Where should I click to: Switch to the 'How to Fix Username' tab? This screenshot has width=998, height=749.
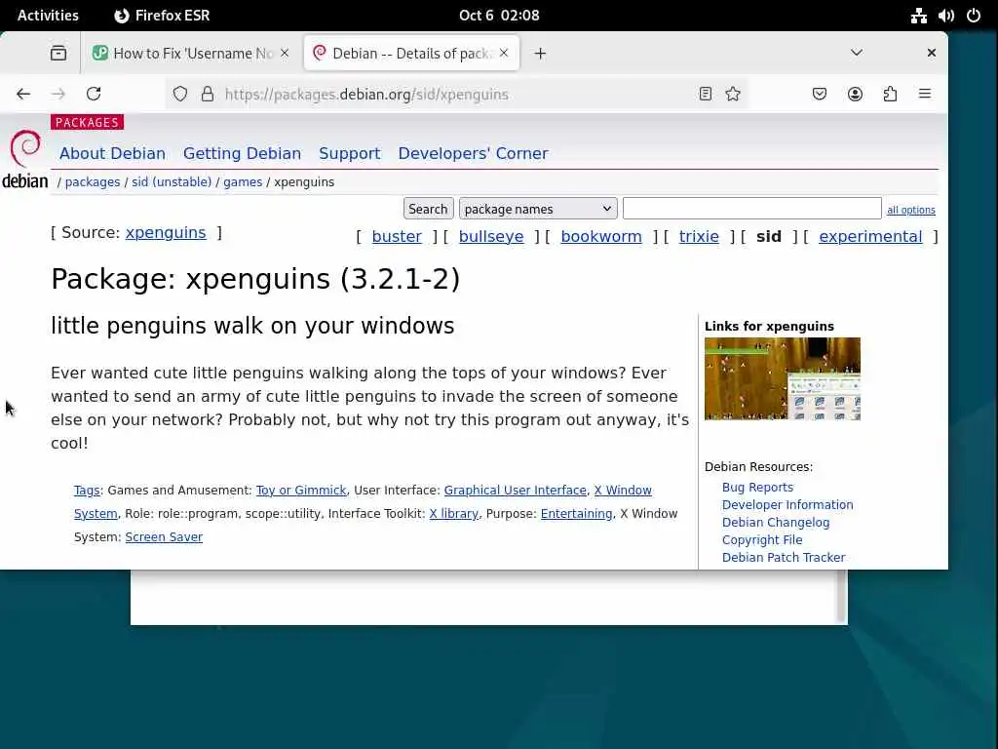(192, 53)
